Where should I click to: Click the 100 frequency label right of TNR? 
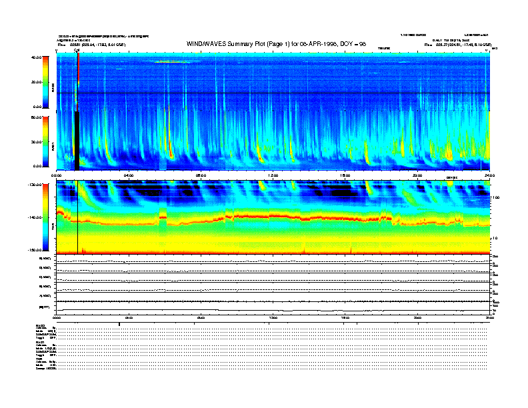(x=496, y=197)
